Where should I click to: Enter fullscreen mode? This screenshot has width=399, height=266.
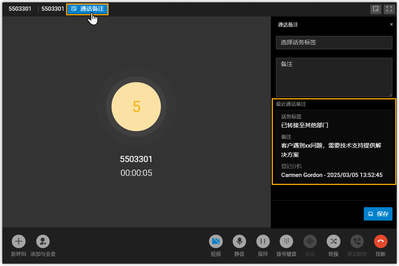point(389,9)
